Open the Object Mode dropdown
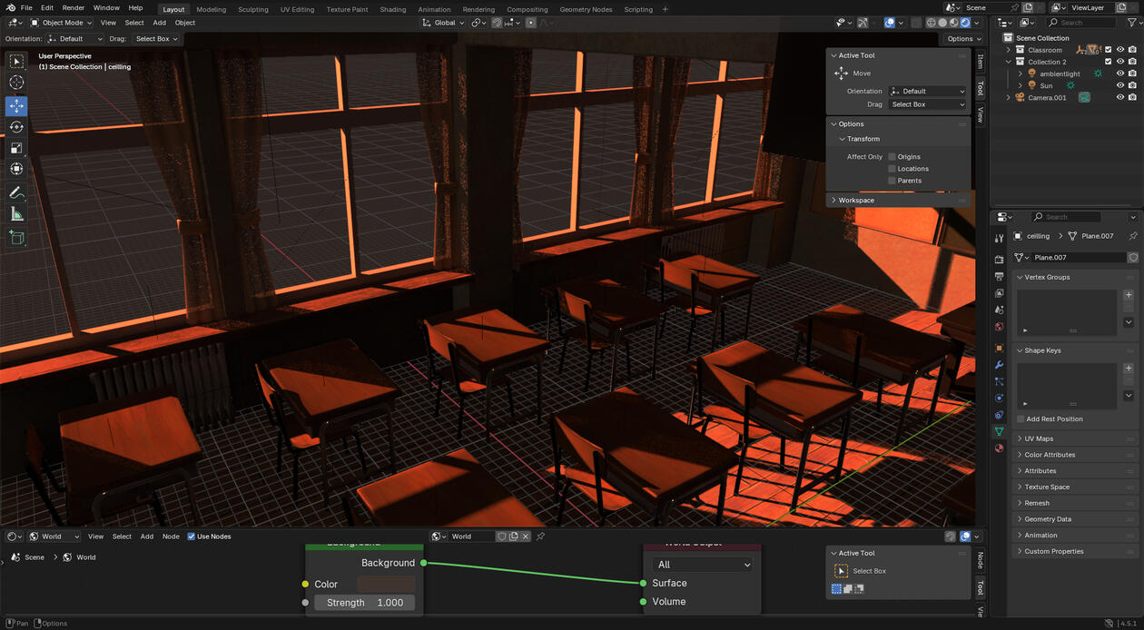1144x630 pixels. pyautogui.click(x=61, y=23)
